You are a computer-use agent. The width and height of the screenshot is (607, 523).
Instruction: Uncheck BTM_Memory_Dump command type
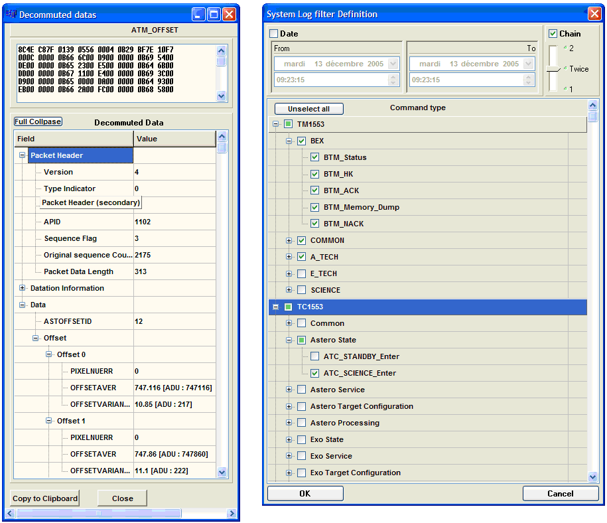(315, 207)
